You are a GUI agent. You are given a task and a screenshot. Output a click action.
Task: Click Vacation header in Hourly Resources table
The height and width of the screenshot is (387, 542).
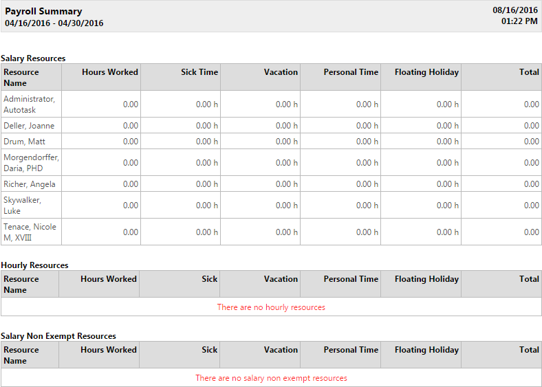click(x=281, y=279)
